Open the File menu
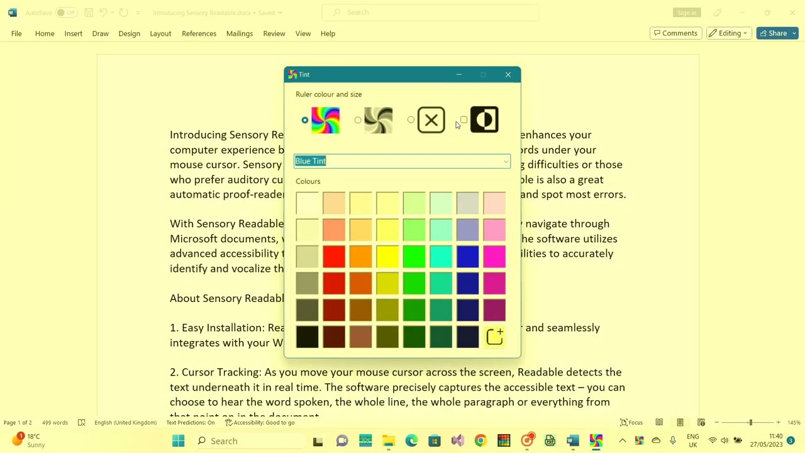Screen dimensions: 805x453 [x=16, y=33]
